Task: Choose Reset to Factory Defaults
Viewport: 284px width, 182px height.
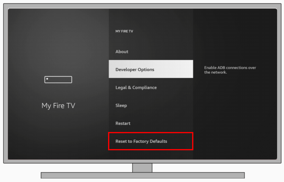Action: pos(151,141)
